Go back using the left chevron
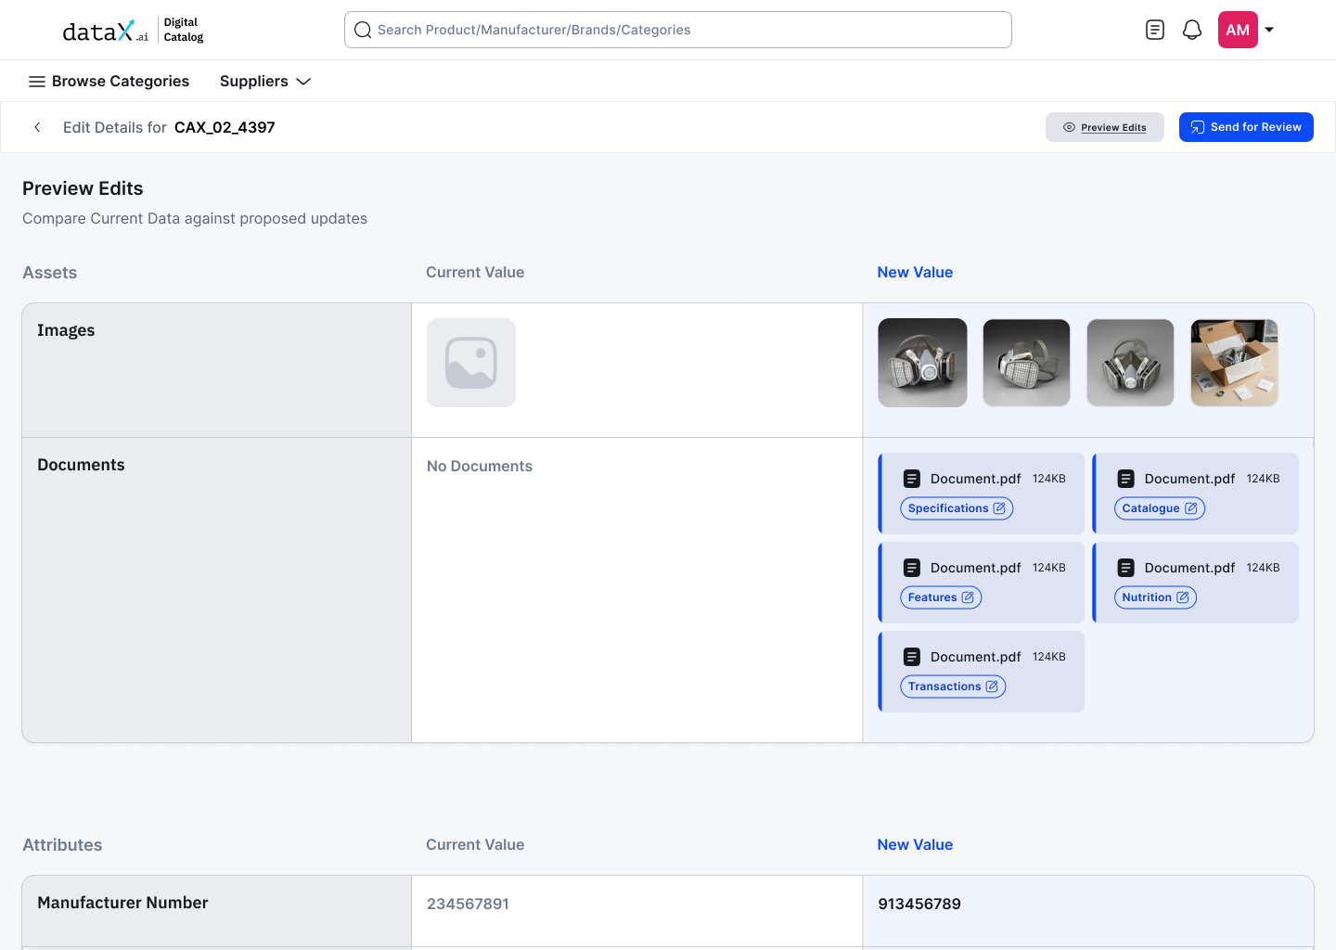 pyautogui.click(x=37, y=127)
